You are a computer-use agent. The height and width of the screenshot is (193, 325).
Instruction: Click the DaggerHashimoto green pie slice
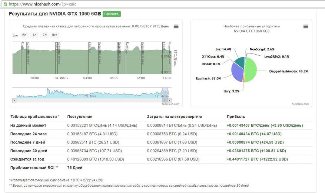(x=251, y=70)
